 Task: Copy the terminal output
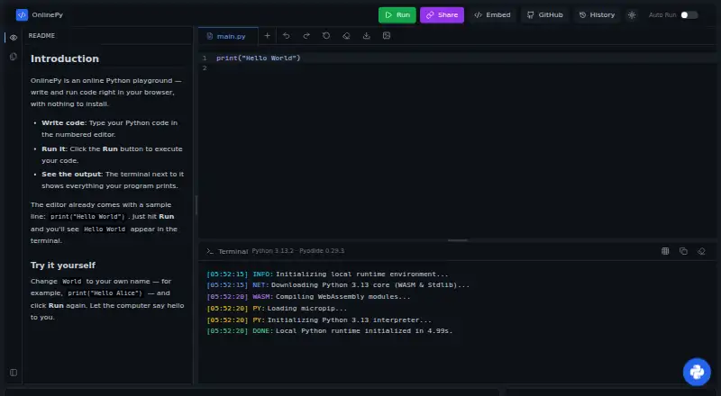pyautogui.click(x=683, y=251)
